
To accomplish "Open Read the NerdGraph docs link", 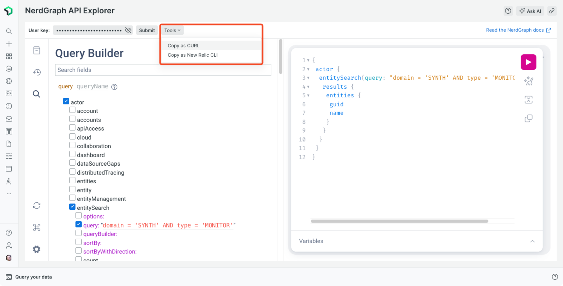I will [x=518, y=30].
